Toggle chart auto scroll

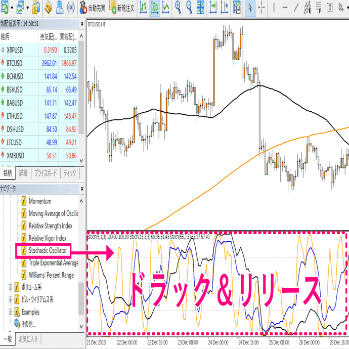(213, 8)
